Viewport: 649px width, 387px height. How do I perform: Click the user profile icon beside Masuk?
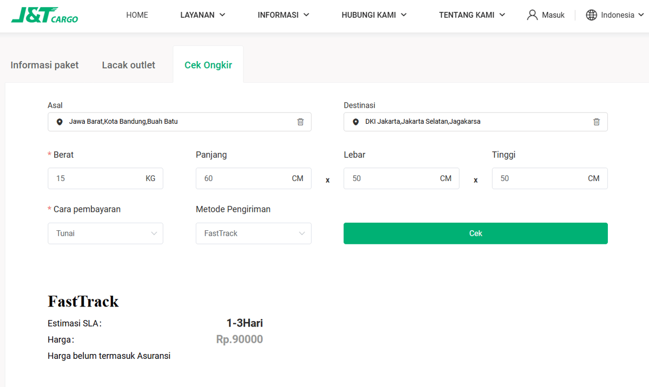pyautogui.click(x=532, y=15)
